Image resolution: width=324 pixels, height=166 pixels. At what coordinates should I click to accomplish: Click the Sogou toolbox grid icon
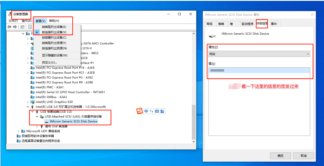162,111
